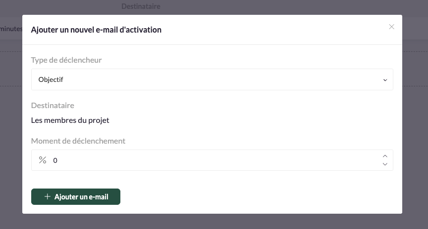
Task: Click the "Ajouter un e-mail" button
Action: point(76,196)
